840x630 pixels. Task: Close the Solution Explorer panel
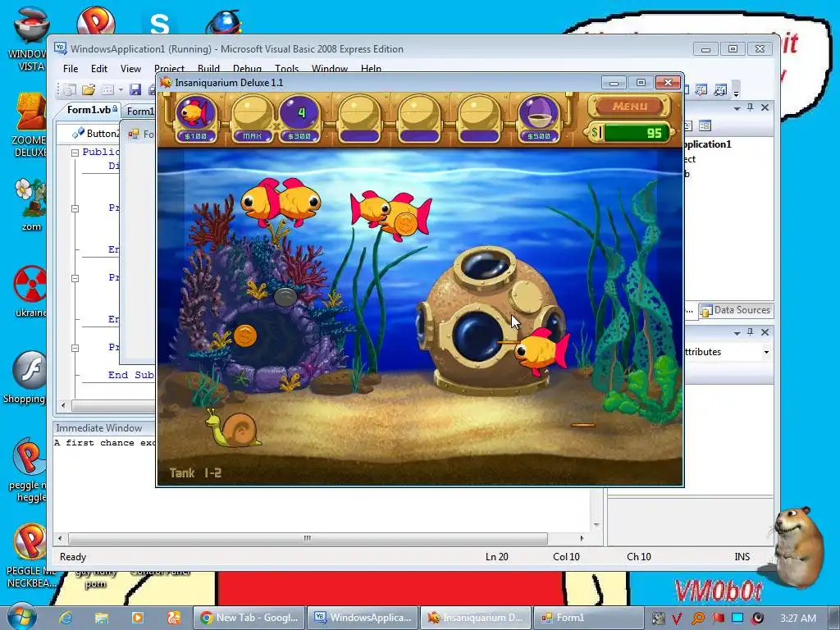tap(765, 107)
